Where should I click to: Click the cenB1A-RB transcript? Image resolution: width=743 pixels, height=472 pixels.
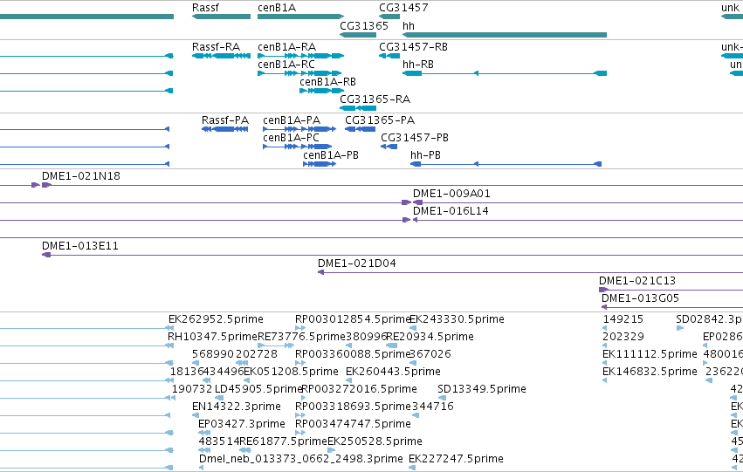coord(322,91)
